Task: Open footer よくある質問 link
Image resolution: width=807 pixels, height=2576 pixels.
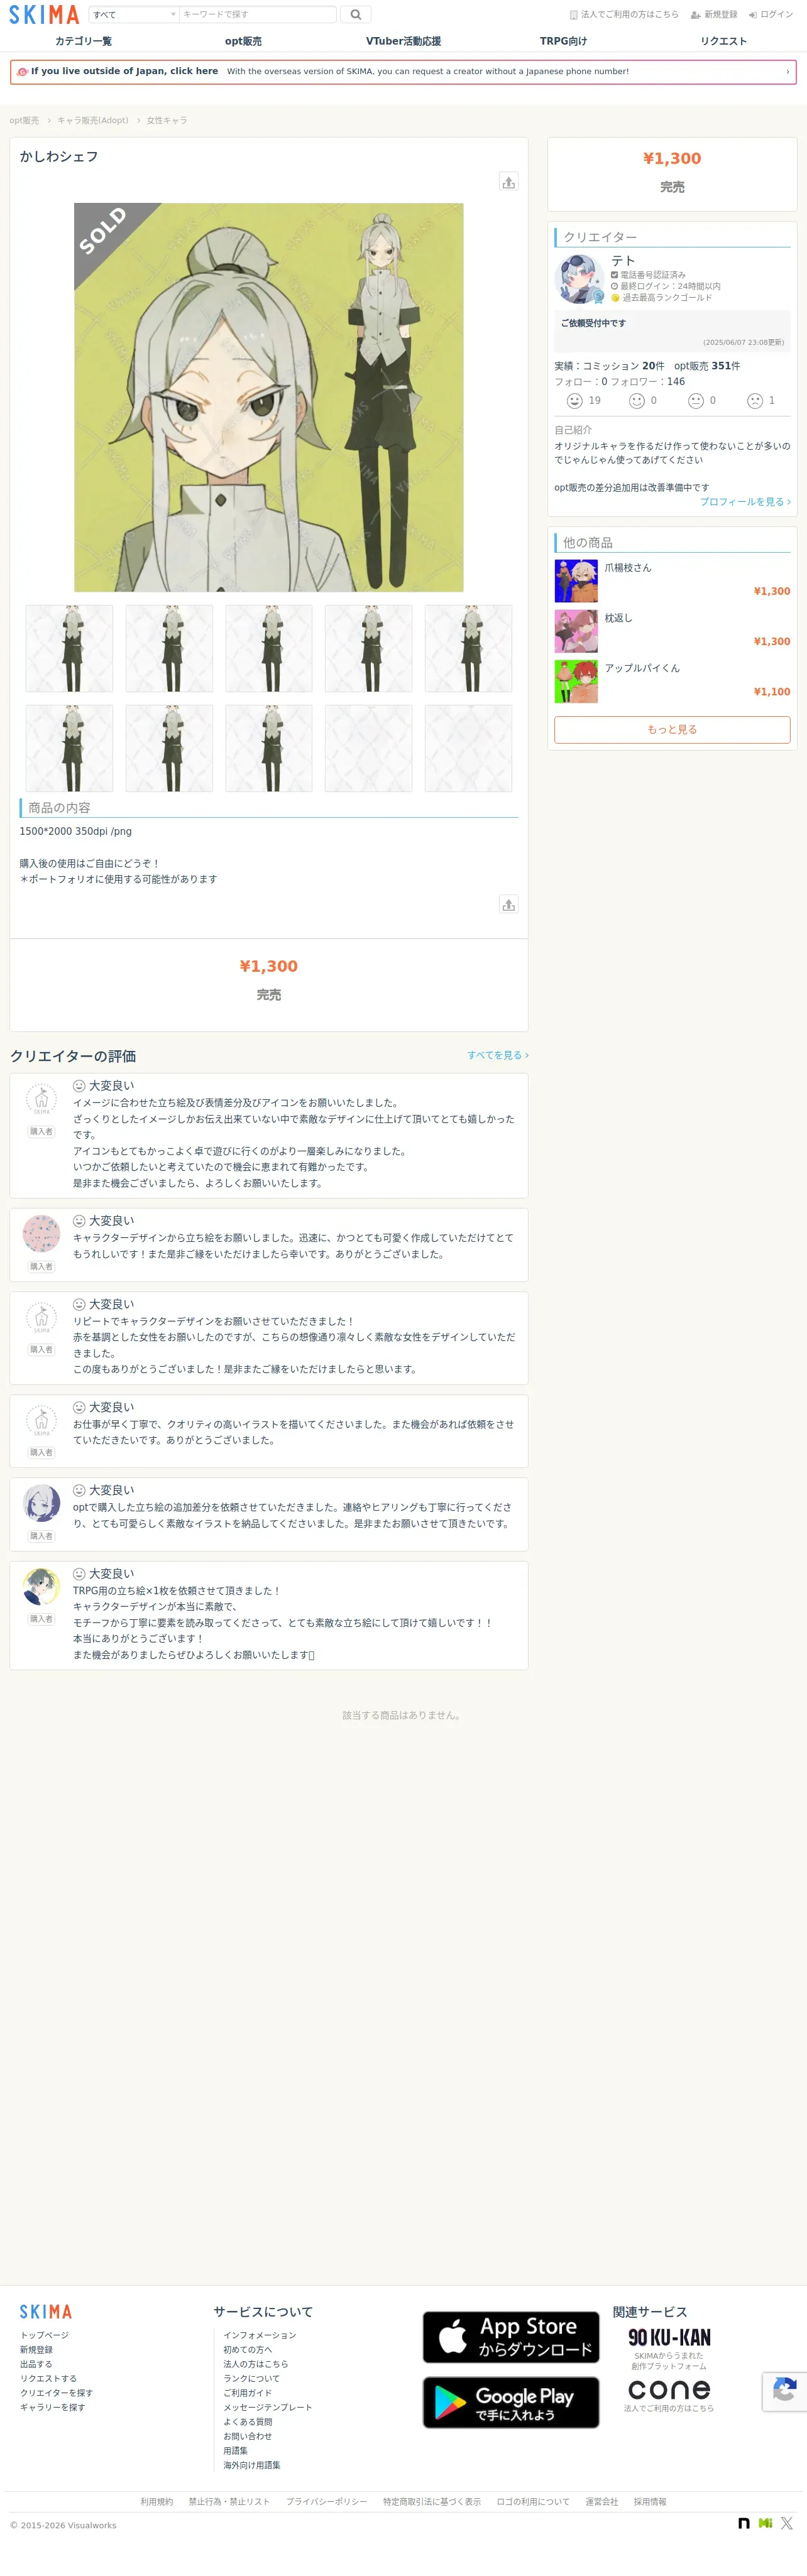Action: [x=247, y=2422]
